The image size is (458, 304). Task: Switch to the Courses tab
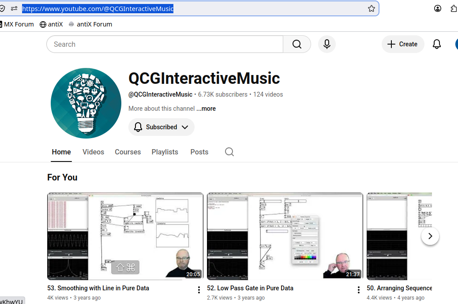pos(128,152)
